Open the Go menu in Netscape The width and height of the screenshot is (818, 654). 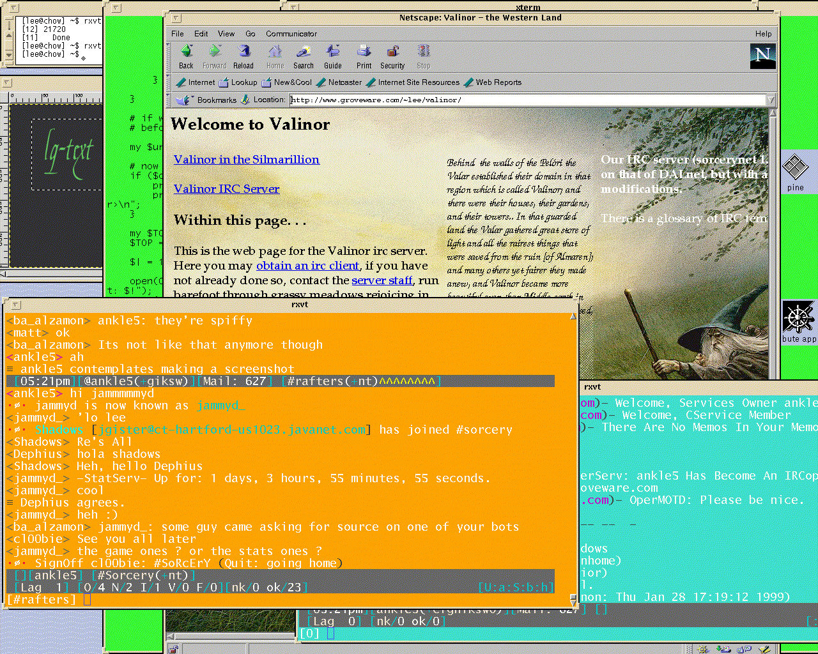pos(251,34)
